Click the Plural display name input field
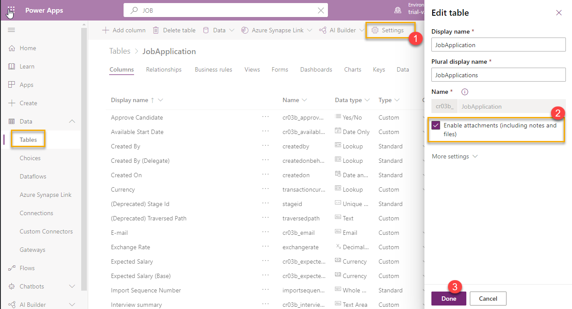Image resolution: width=572 pixels, height=309 pixels. pos(498,75)
